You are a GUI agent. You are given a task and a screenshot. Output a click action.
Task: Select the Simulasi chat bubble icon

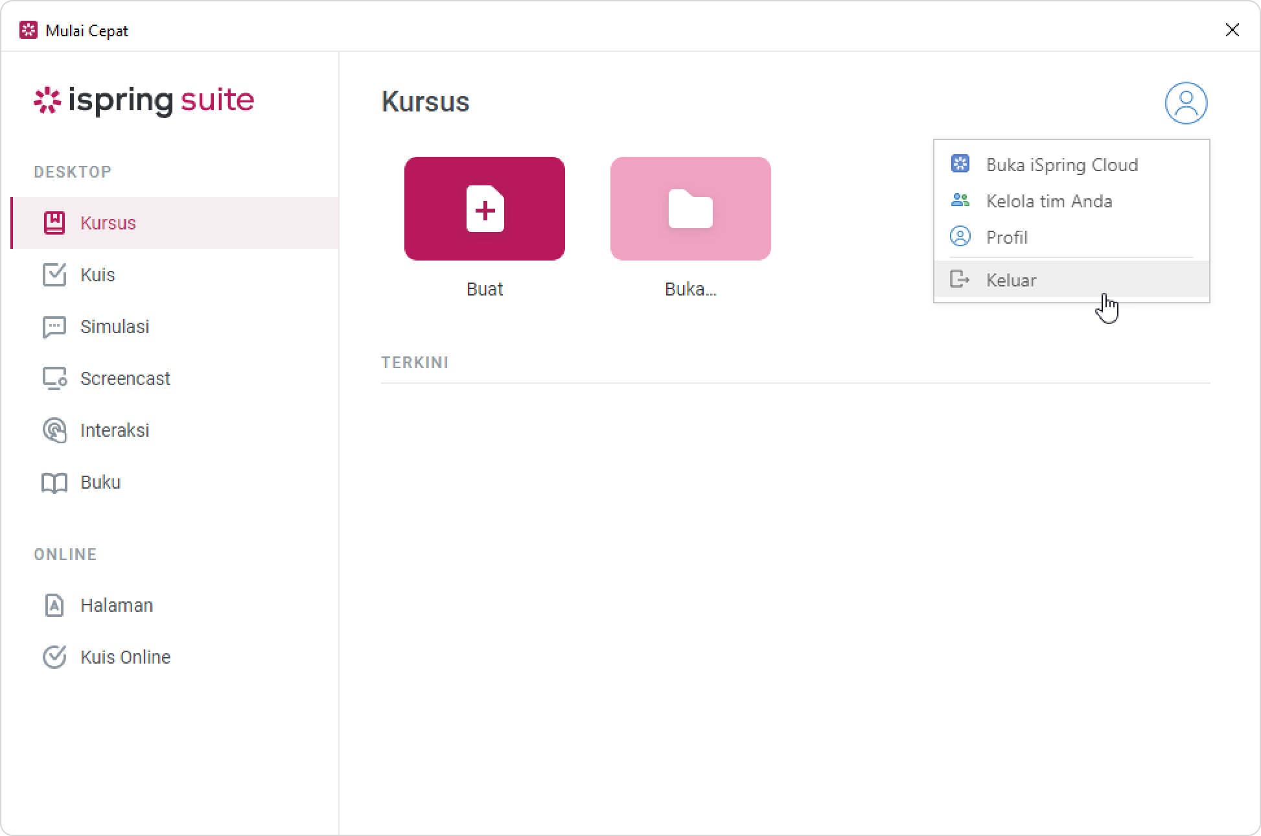54,327
